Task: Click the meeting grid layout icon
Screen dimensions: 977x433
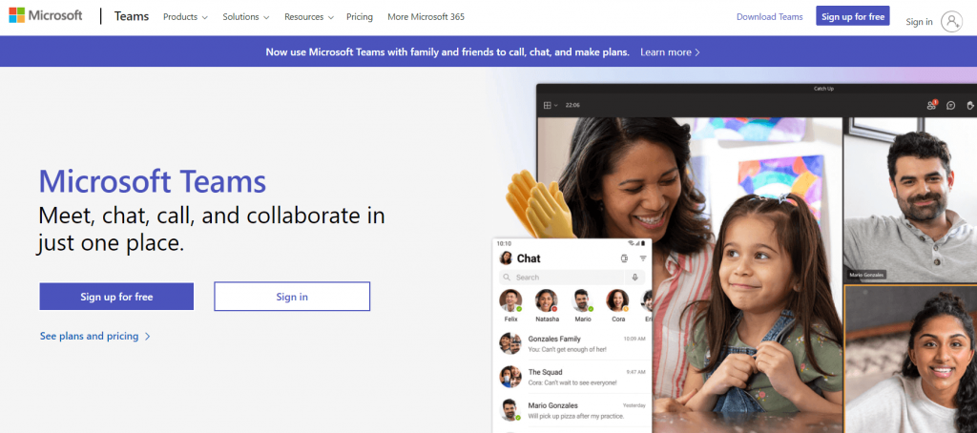Action: 547,105
